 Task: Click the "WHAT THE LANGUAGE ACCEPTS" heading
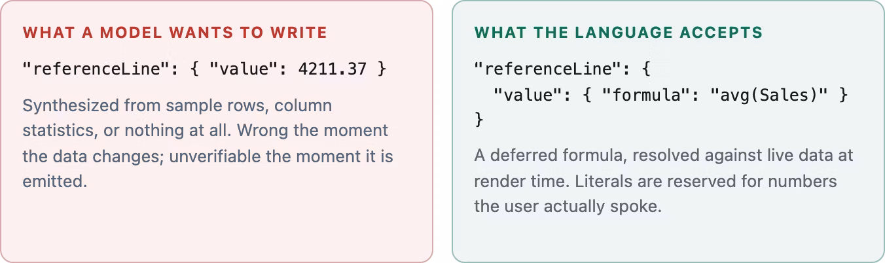pos(619,33)
